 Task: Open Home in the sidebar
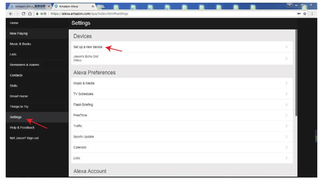[x=14, y=23]
